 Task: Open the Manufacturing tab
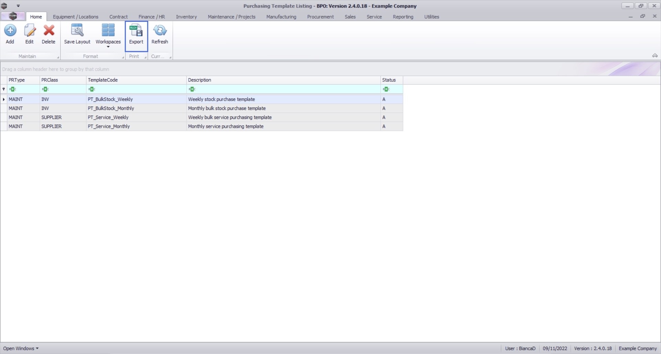click(281, 16)
